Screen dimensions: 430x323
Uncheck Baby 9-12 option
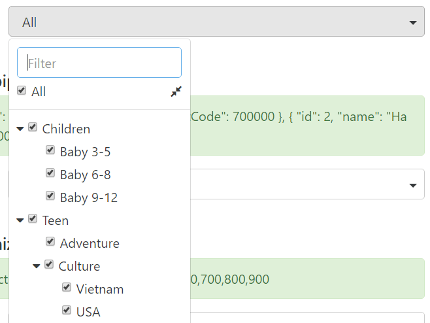(50, 197)
